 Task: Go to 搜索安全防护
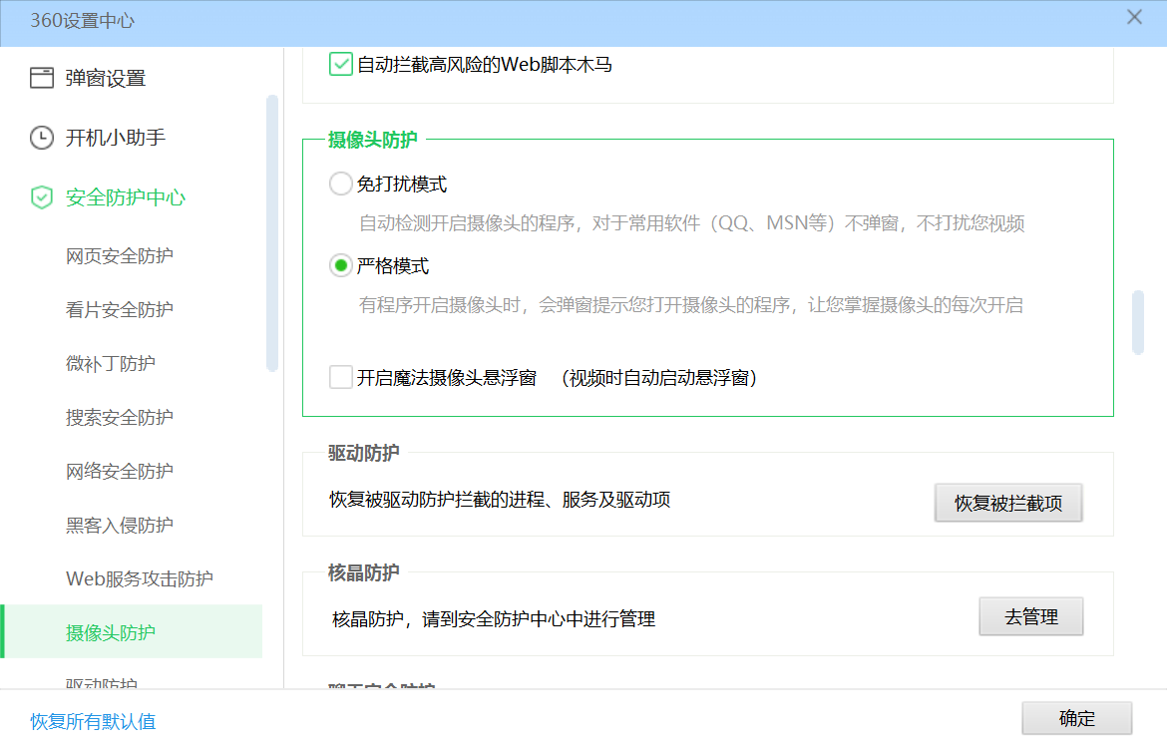click(119, 418)
